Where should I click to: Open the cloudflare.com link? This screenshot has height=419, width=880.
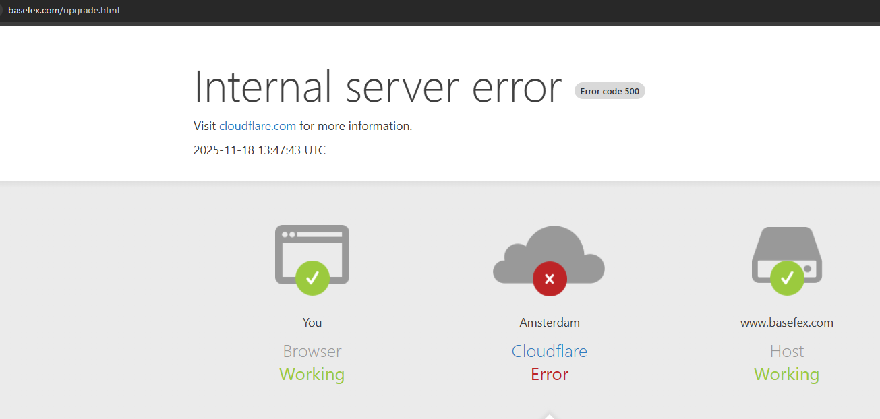pos(258,126)
